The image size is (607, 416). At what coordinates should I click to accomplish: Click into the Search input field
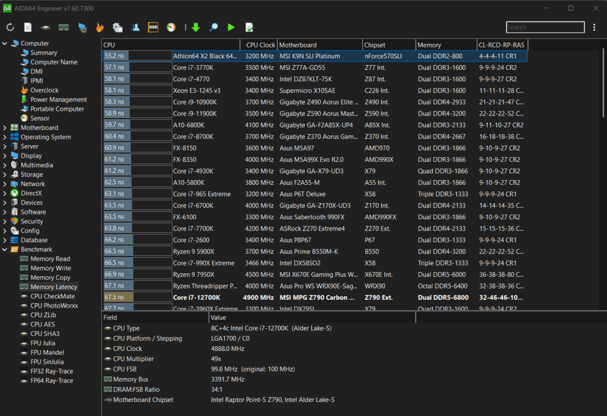coord(544,27)
